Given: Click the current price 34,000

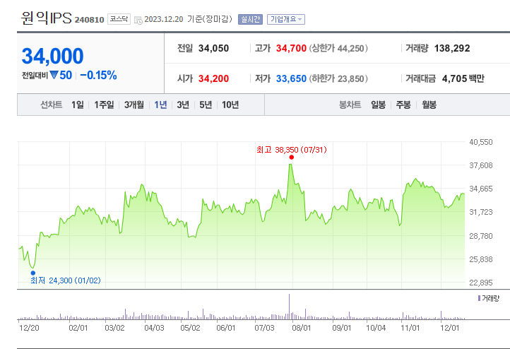Looking at the screenshot, I should [53, 56].
